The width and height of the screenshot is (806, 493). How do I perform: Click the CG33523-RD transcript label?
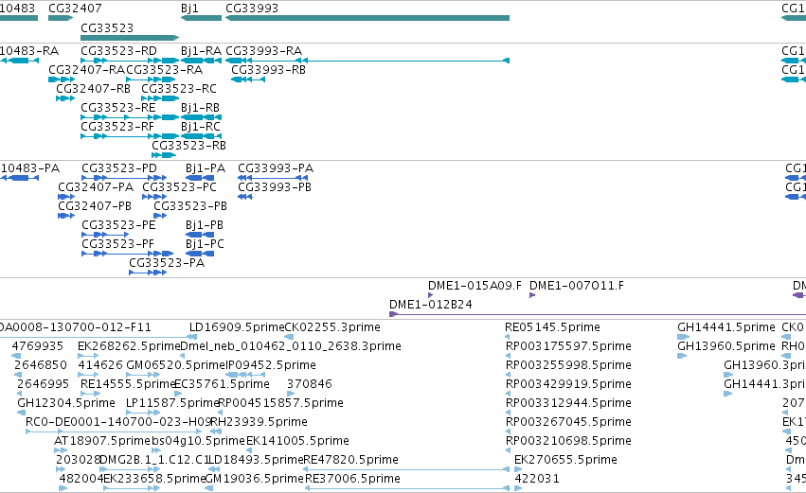(118, 51)
